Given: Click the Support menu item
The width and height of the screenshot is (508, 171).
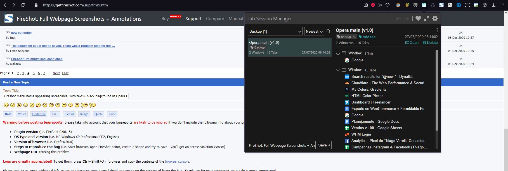Looking at the screenshot, I should (193, 19).
